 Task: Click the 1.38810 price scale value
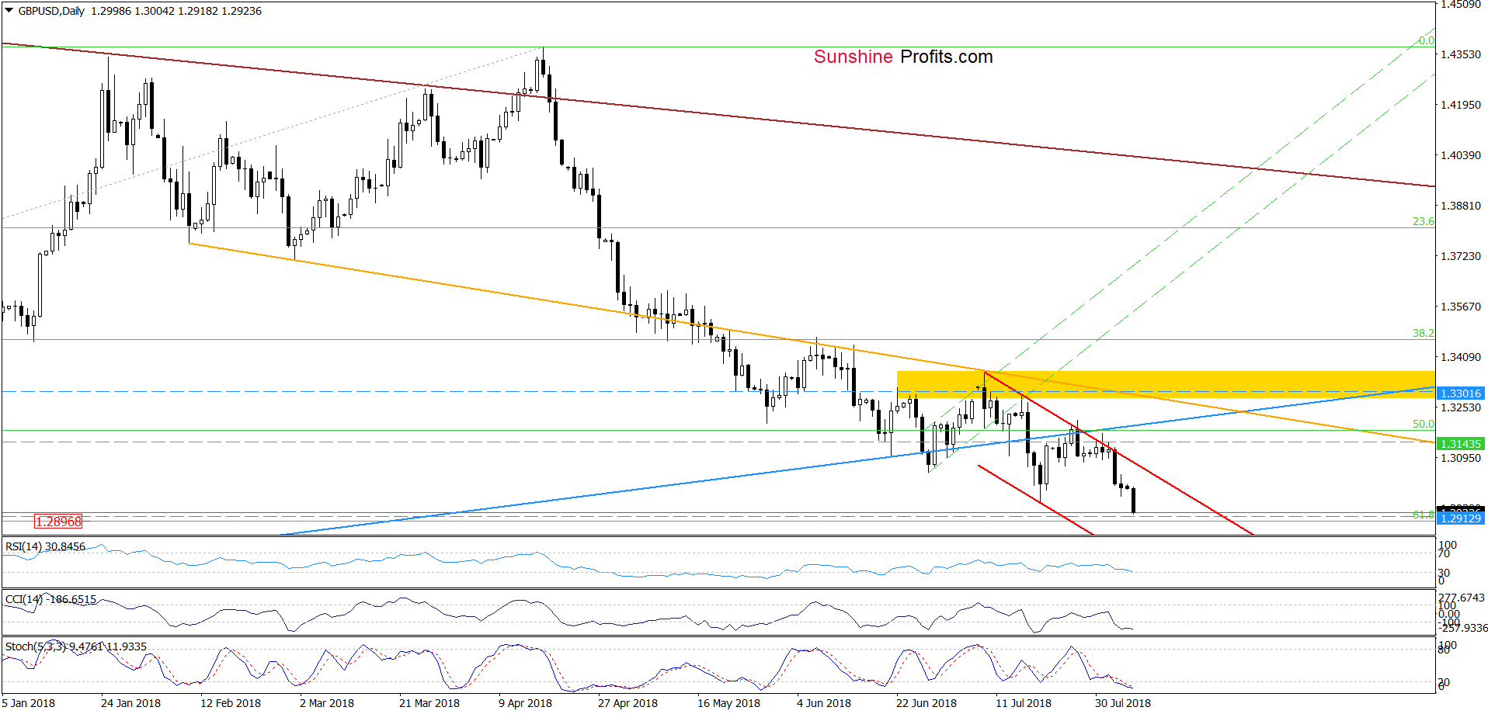tap(1461, 206)
